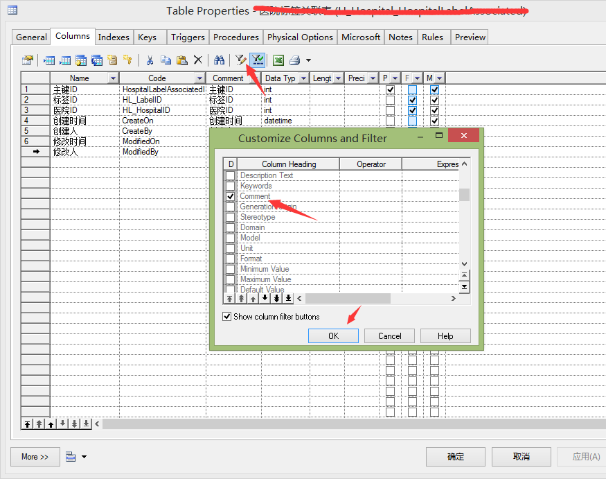Toggle the Domain column checkbox

(x=231, y=227)
